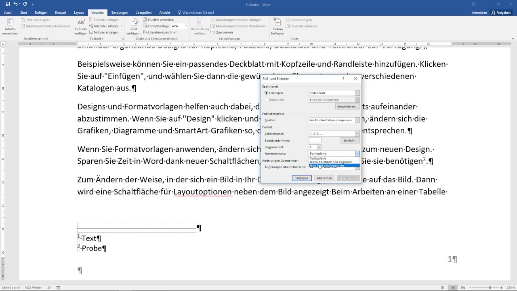Click the Konvertieren... button
Screen dimensions: 517x291
pos(347,106)
